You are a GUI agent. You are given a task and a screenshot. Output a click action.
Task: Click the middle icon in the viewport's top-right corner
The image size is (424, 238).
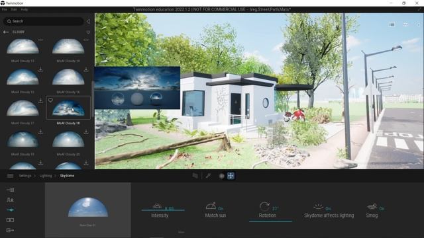[x=405, y=24]
